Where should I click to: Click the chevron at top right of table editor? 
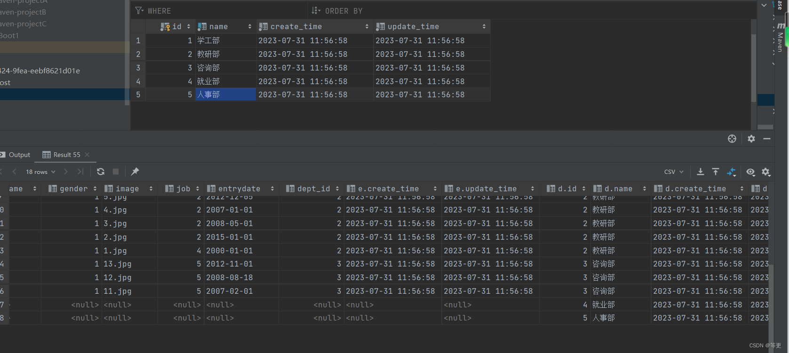coord(764,5)
